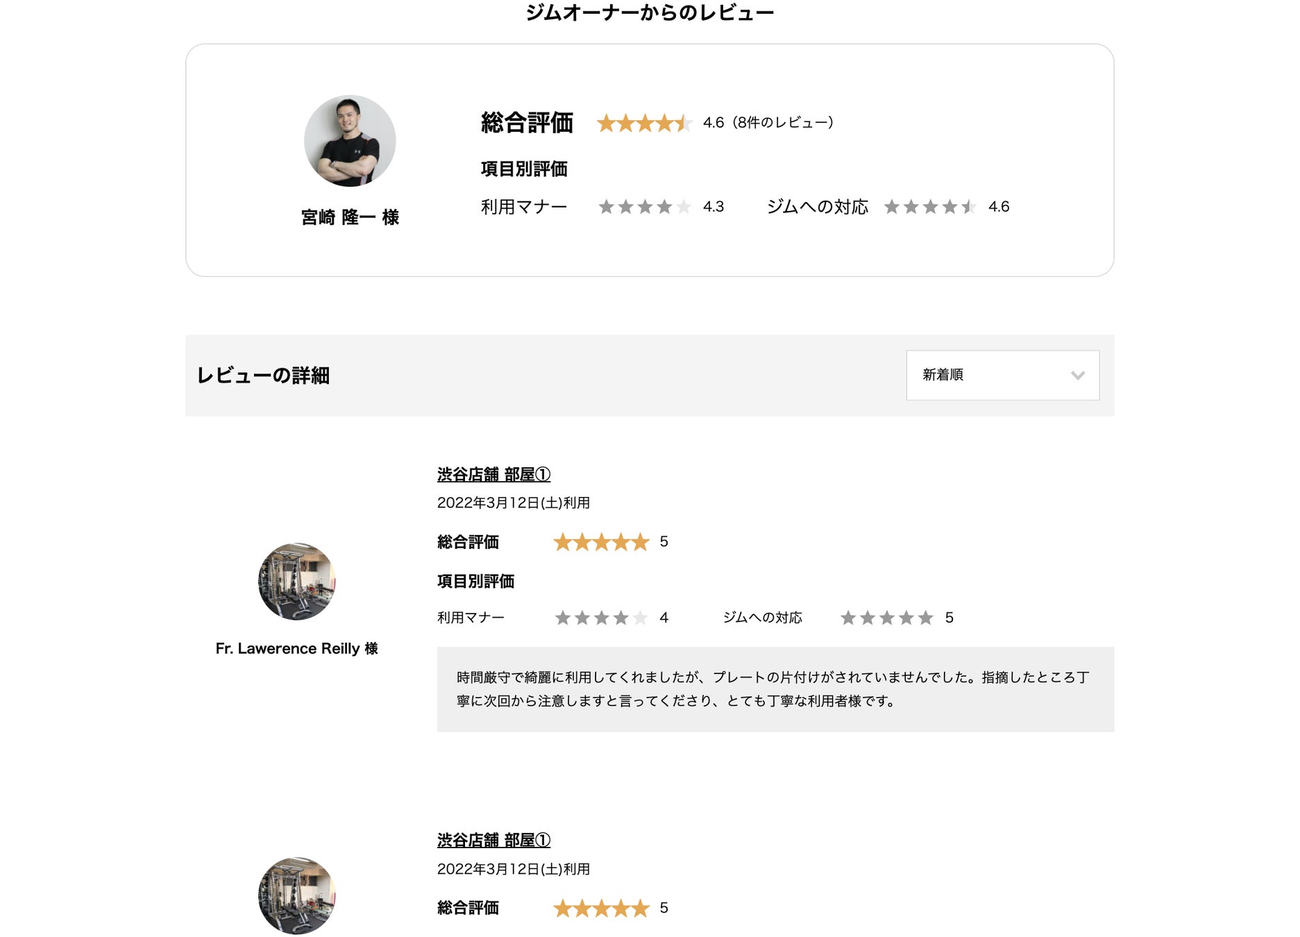Viewport: 1300px width, 937px height.
Task: Click second review's gold five-star rating
Action: point(601,908)
